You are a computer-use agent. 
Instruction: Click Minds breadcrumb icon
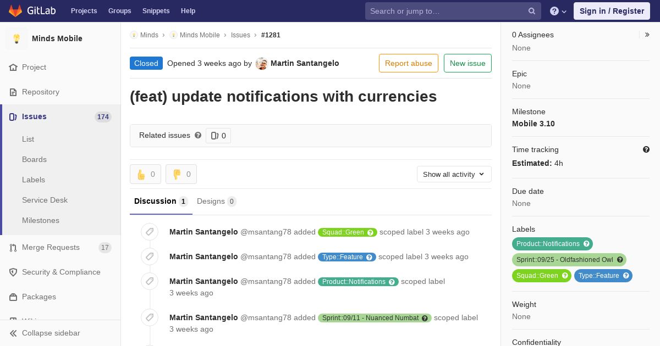coord(134,35)
